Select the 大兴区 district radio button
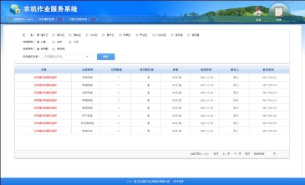Screen dimensions: 305x185 87,35
